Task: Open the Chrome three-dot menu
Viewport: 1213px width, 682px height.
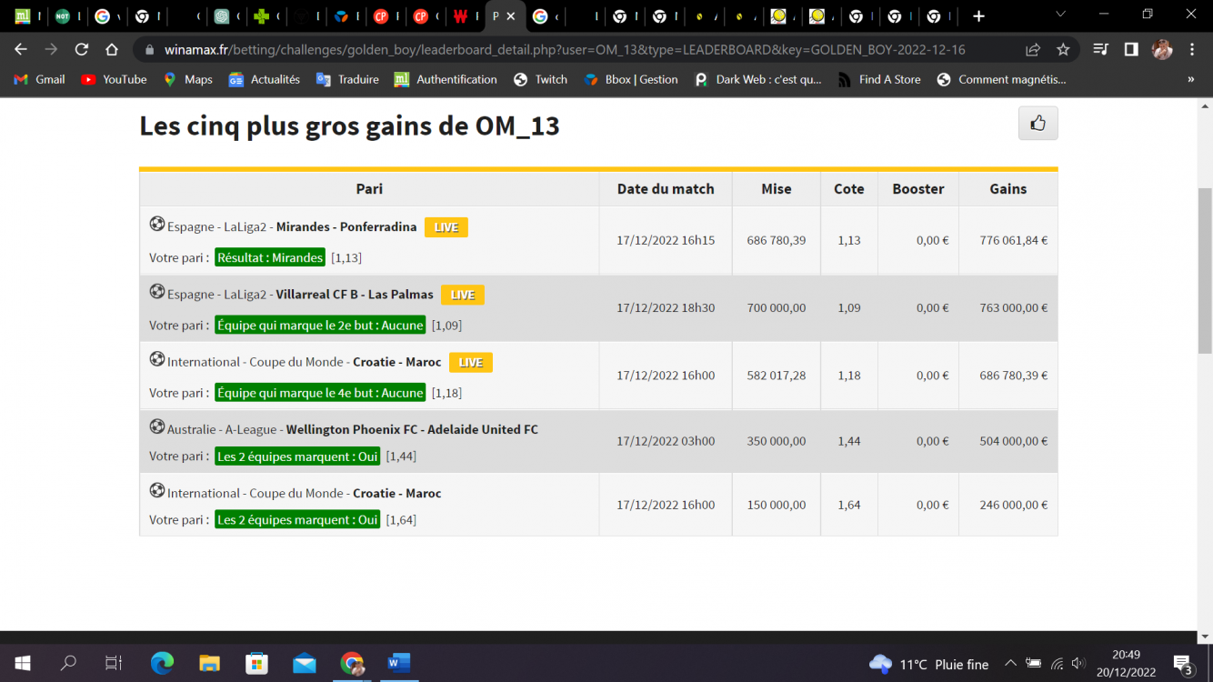Action: coord(1192,49)
